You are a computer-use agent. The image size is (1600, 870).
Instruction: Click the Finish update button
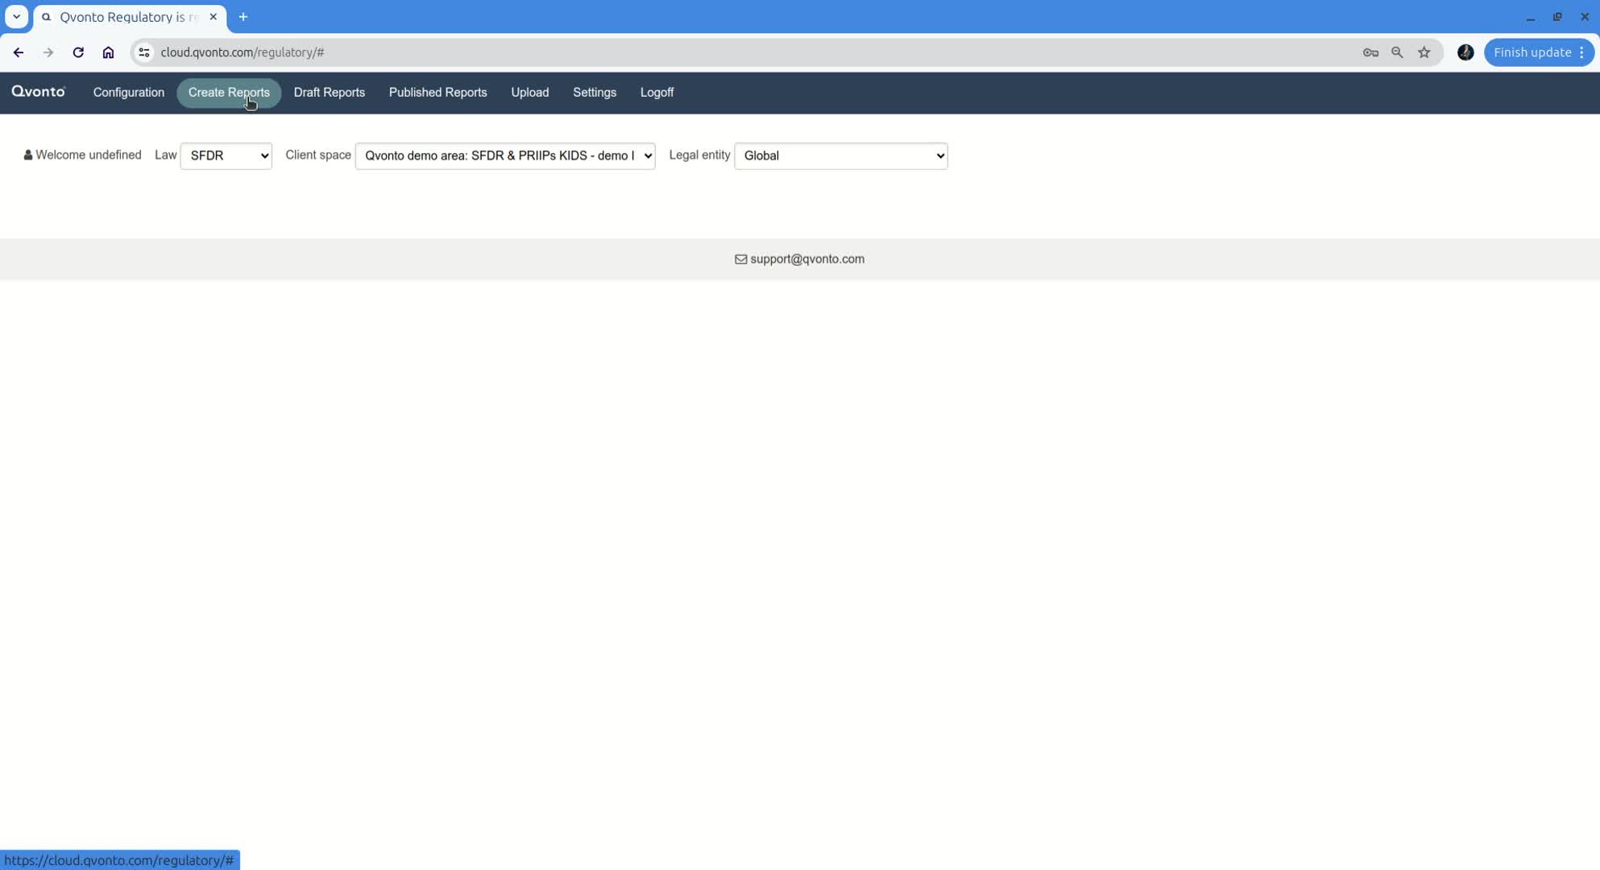[x=1532, y=52]
